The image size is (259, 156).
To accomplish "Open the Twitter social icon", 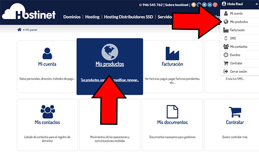I will 205,5.
